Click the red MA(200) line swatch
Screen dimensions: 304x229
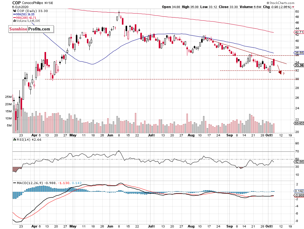(x=14, y=18)
